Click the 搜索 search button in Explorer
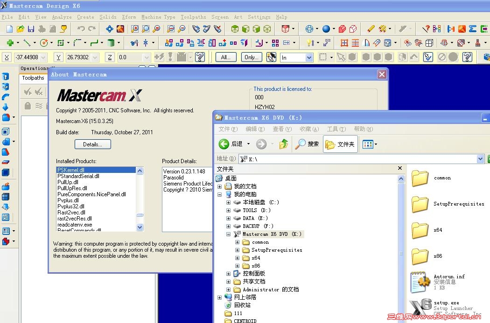 [x=307, y=144]
